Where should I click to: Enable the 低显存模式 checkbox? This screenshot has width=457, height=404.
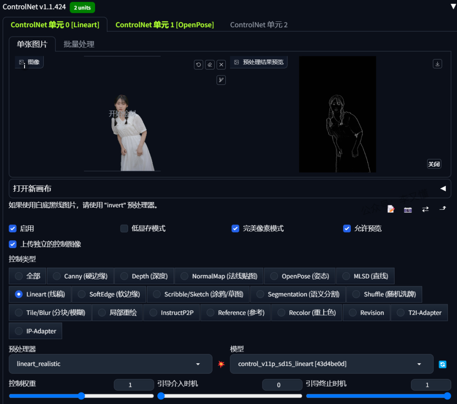tap(125, 228)
